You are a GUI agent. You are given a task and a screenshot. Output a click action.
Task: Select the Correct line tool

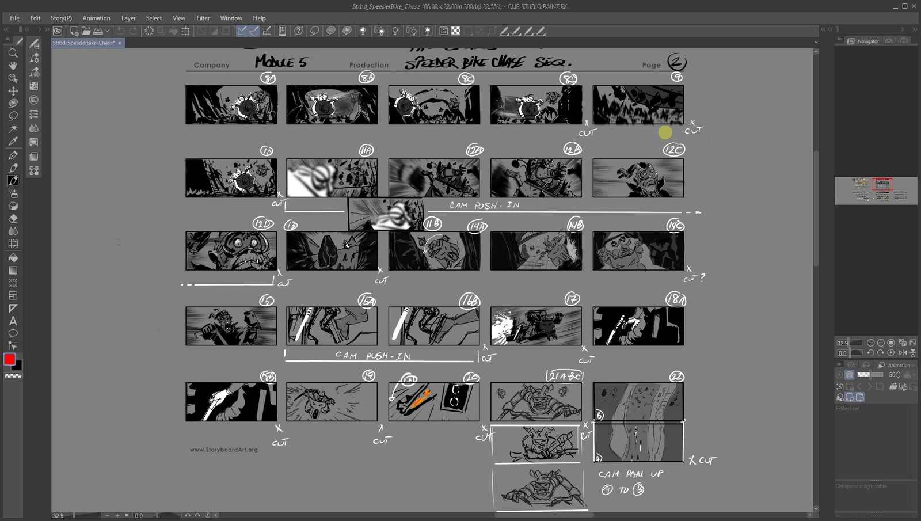[x=13, y=347]
